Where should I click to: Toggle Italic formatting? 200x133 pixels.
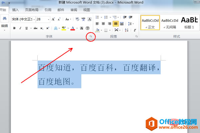[x=20, y=28]
